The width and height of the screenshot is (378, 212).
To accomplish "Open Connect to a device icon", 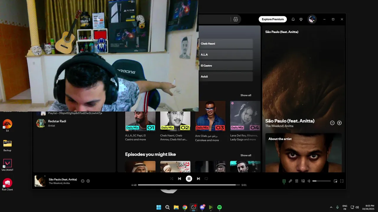I will [x=303, y=181].
